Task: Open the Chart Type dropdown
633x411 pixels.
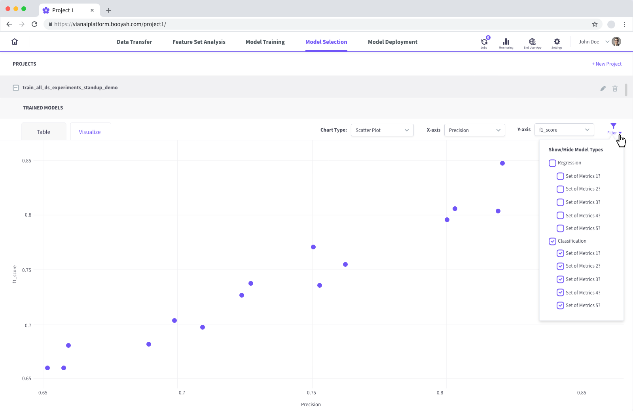Action: pyautogui.click(x=382, y=130)
